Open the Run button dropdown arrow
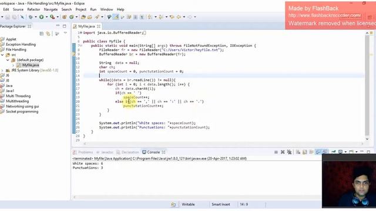The height and width of the screenshot is (211, 376). click(46, 17)
